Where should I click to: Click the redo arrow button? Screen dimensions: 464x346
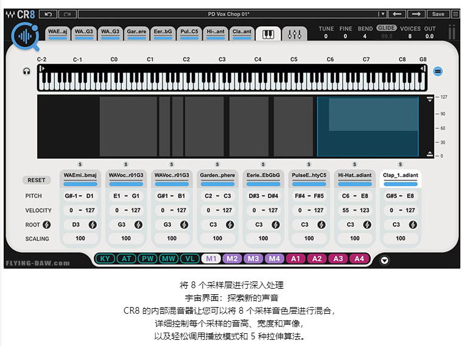click(68, 14)
